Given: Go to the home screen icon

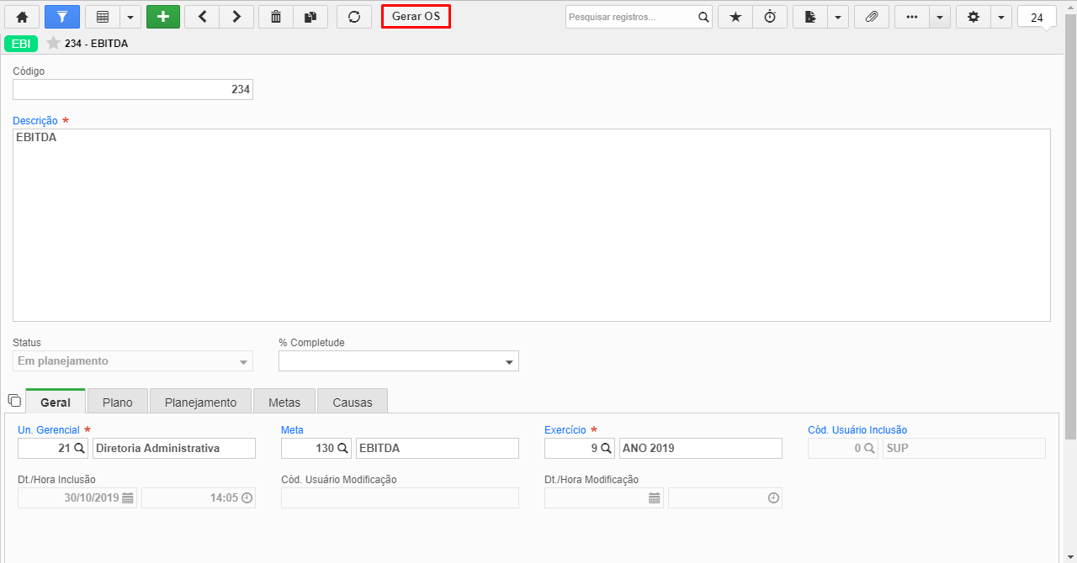Looking at the screenshot, I should 22,17.
